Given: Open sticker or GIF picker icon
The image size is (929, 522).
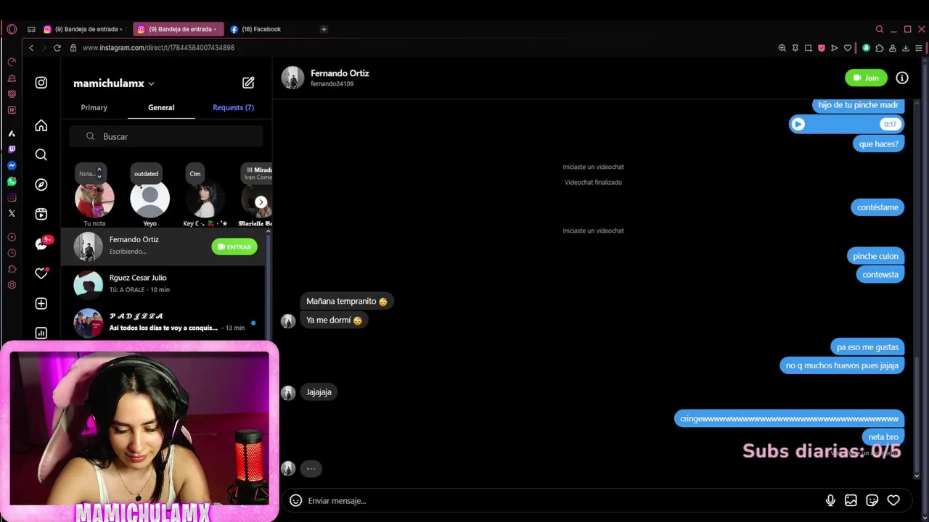Looking at the screenshot, I should pos(872,500).
